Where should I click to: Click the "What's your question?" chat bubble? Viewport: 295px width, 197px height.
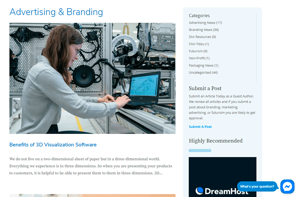click(x=257, y=187)
